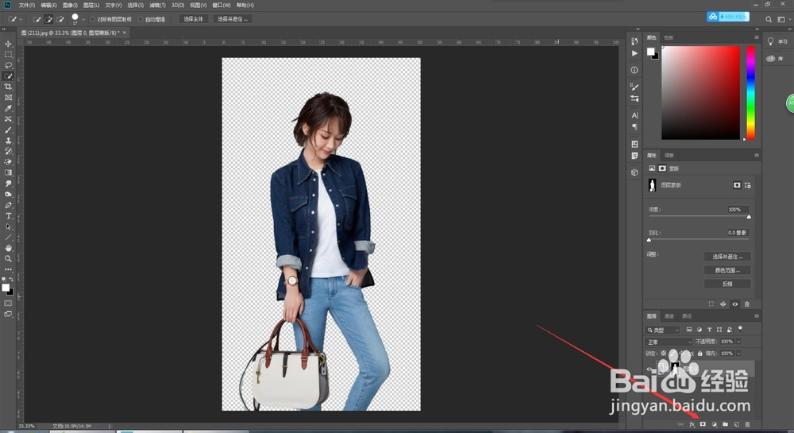Toggle pixel layer filter icon

pyautogui.click(x=689, y=330)
